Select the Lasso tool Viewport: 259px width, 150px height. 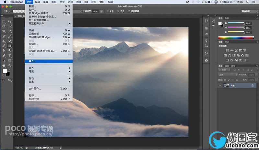(4, 26)
